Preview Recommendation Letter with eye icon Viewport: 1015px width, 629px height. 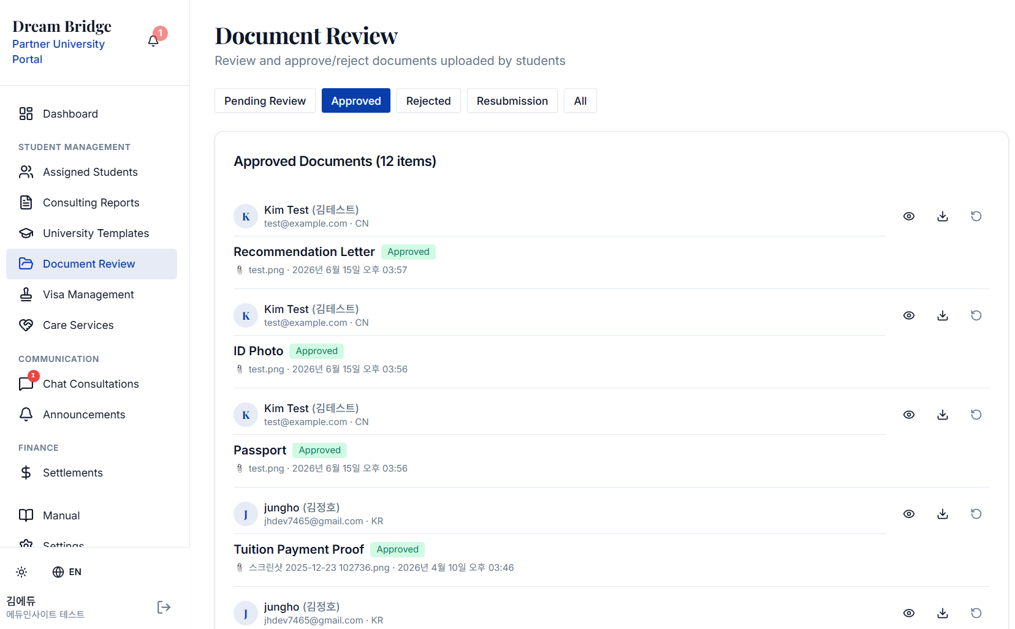tap(909, 216)
